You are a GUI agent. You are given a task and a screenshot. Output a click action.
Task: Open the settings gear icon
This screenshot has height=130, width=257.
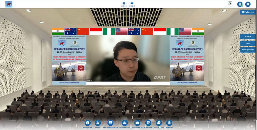coord(248,4)
